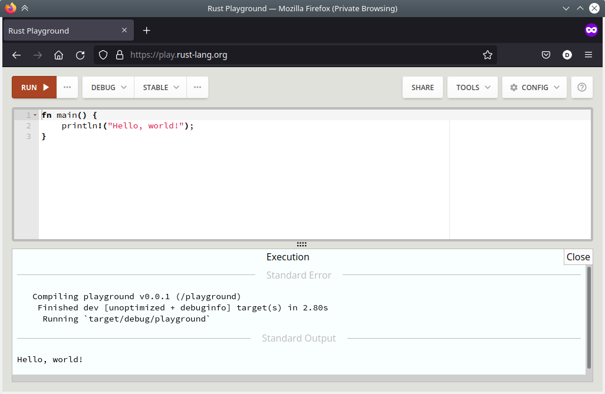Viewport: 605px width, 394px height.
Task: Open a new browser tab
Action: point(147,31)
